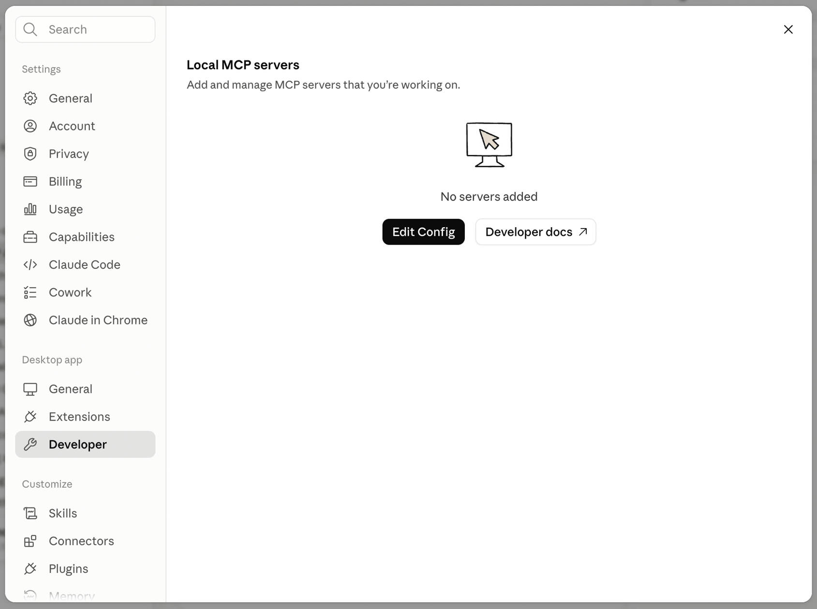Click the Capabilities briefcase icon
Viewport: 817px width, 609px height.
point(30,237)
